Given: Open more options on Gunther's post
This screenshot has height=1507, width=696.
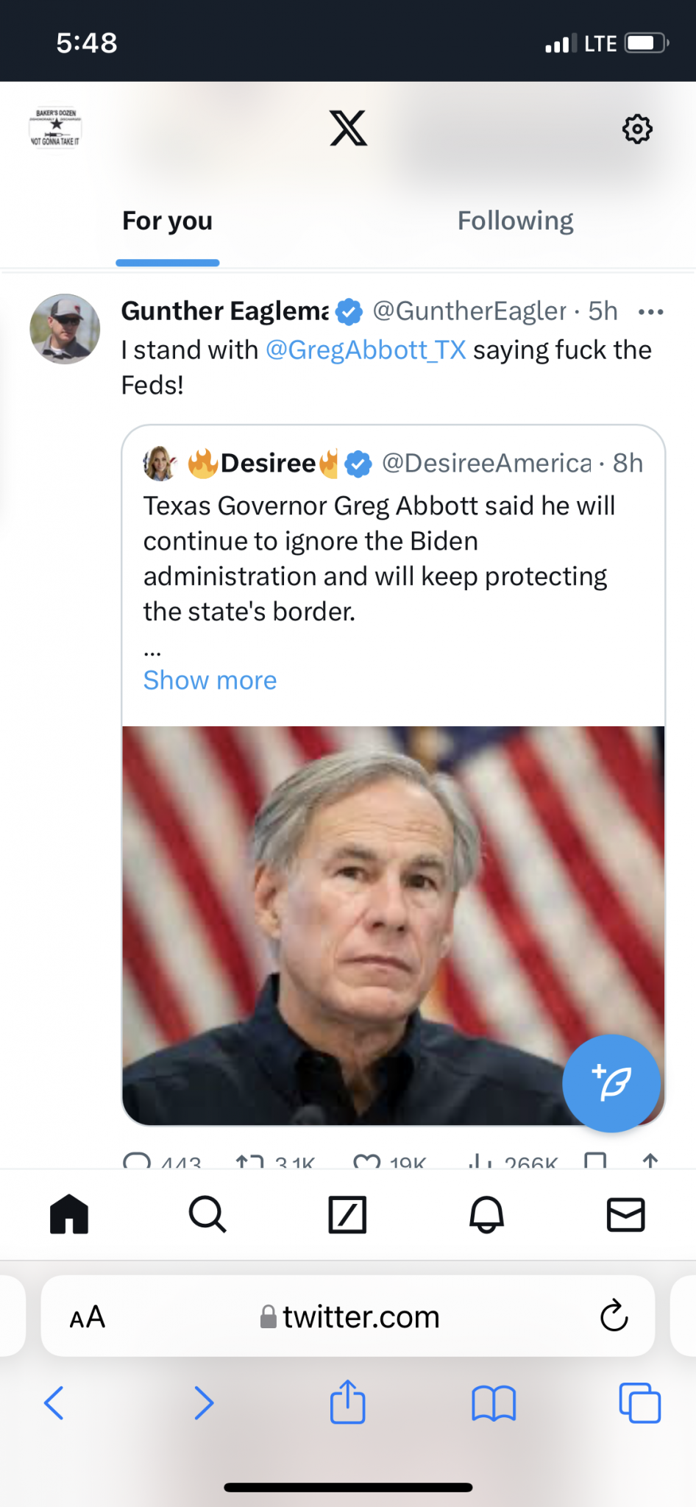Looking at the screenshot, I should (x=651, y=312).
